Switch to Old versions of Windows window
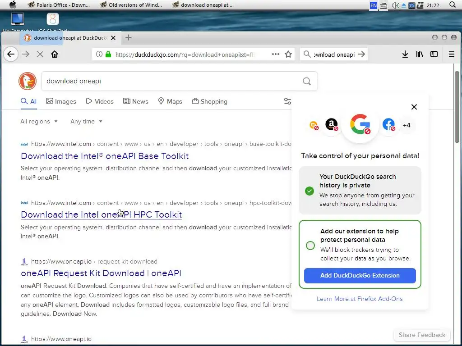This screenshot has height=346, width=462. [131, 5]
